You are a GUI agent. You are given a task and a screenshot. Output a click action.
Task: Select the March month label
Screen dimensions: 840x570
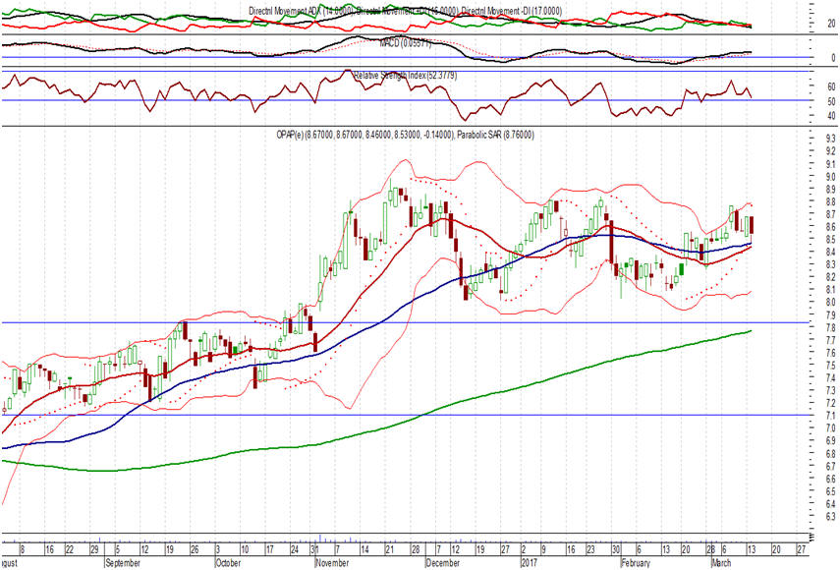(720, 563)
